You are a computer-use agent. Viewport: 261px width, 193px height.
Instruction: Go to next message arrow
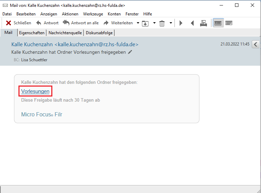(181, 23)
